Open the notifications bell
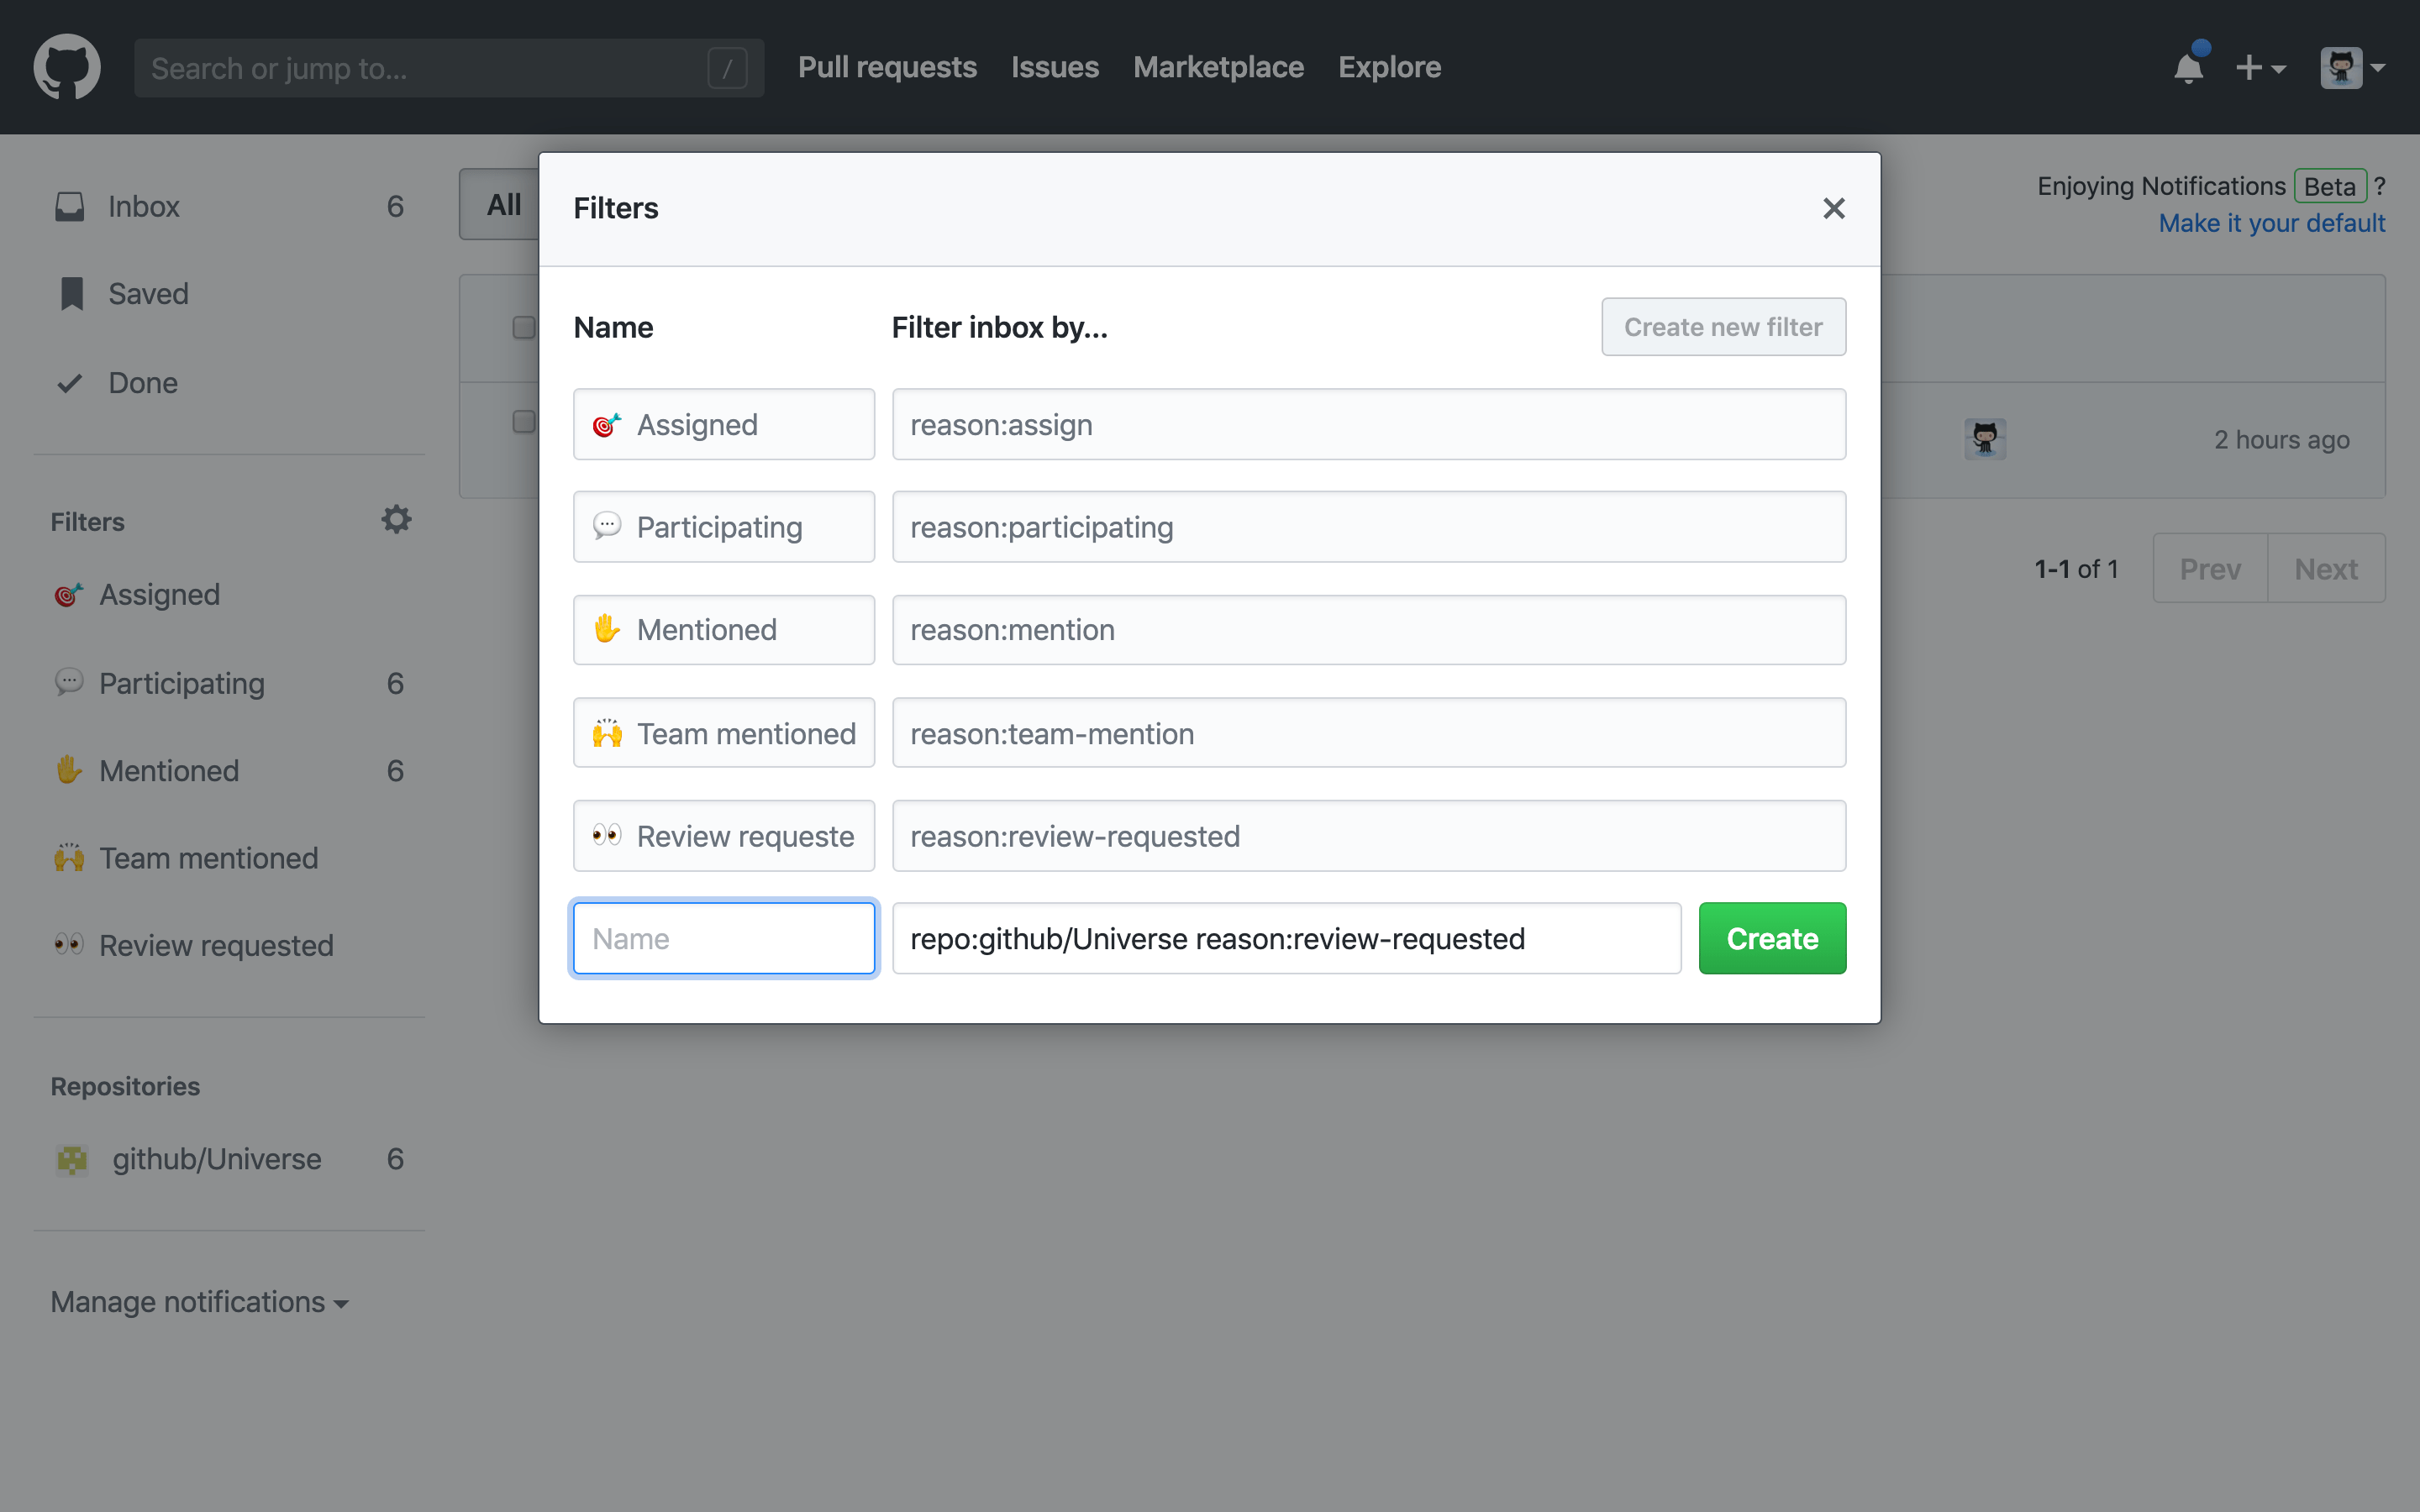Screen dimensions: 2420x1512 pyautogui.click(x=2189, y=66)
